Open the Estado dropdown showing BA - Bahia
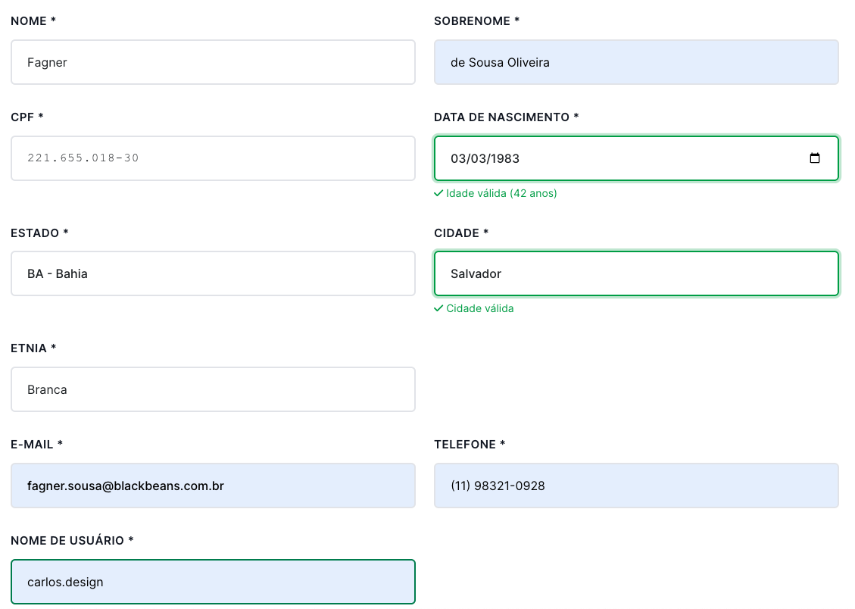The height and width of the screenshot is (609, 855). 213,273
